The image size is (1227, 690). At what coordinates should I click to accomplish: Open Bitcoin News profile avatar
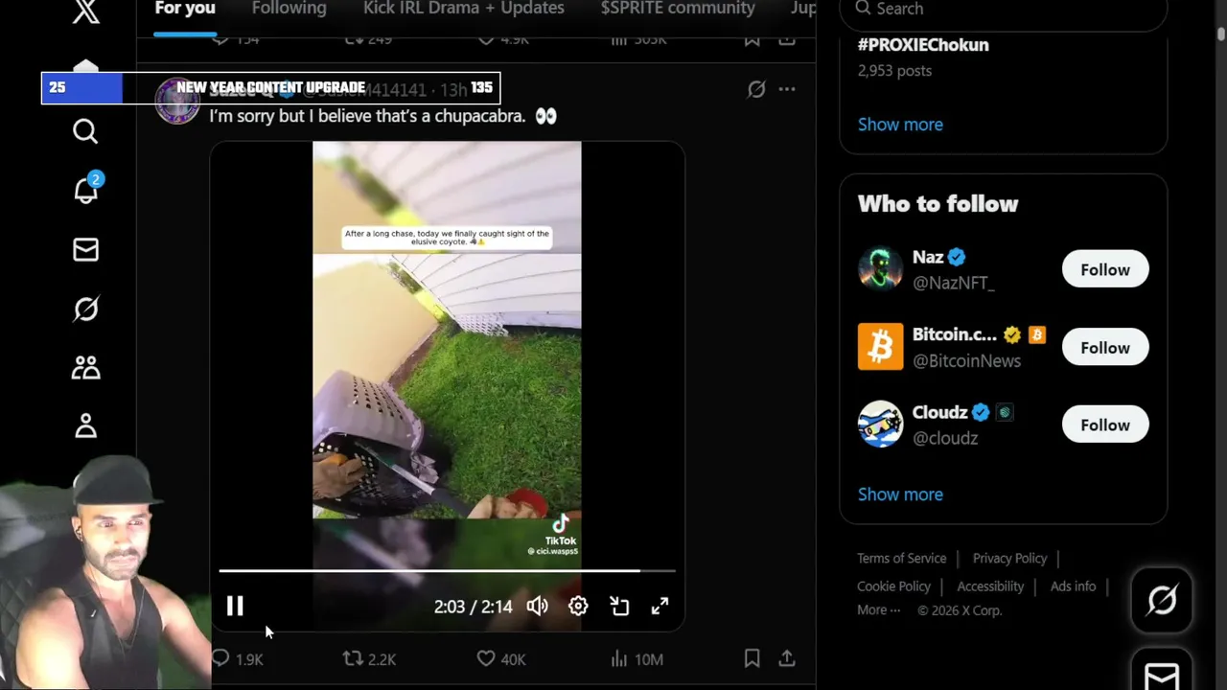point(880,347)
